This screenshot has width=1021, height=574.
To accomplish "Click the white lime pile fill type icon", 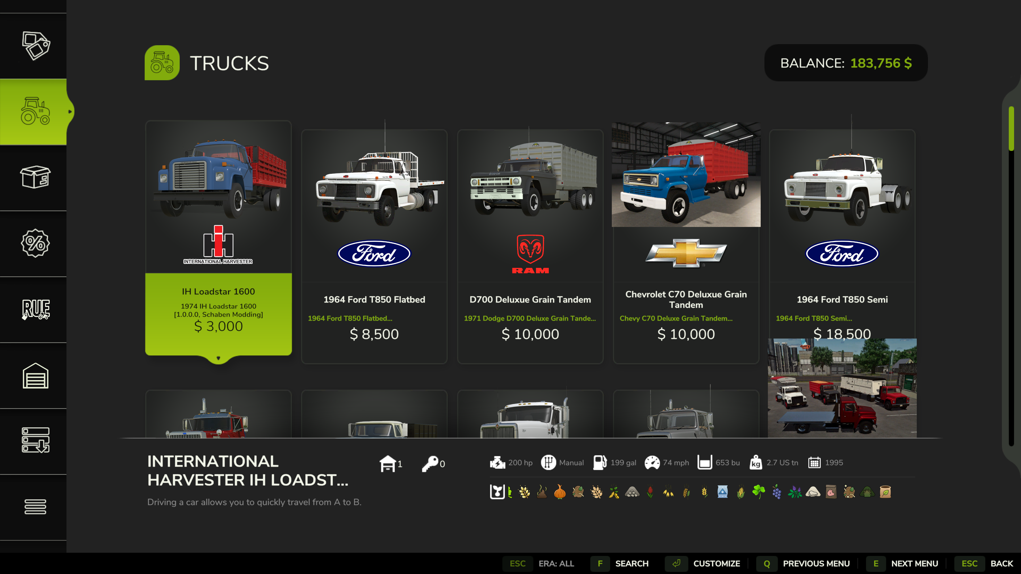I will click(x=813, y=492).
